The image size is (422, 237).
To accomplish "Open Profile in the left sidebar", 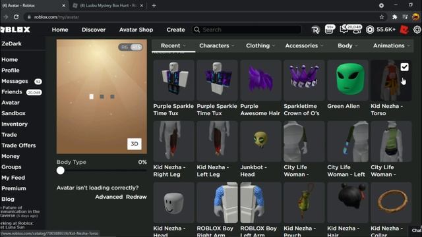I will point(11,70).
